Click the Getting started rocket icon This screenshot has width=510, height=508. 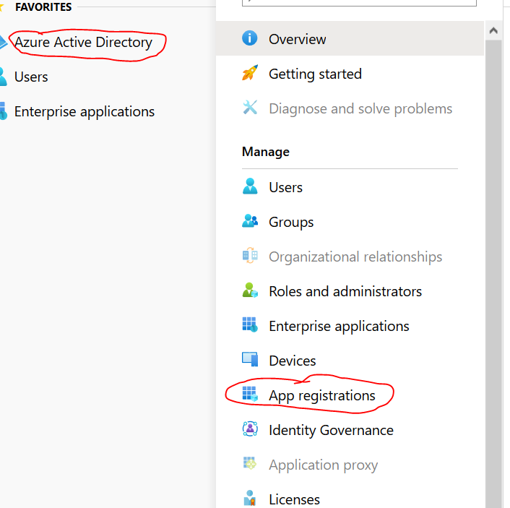click(x=250, y=73)
